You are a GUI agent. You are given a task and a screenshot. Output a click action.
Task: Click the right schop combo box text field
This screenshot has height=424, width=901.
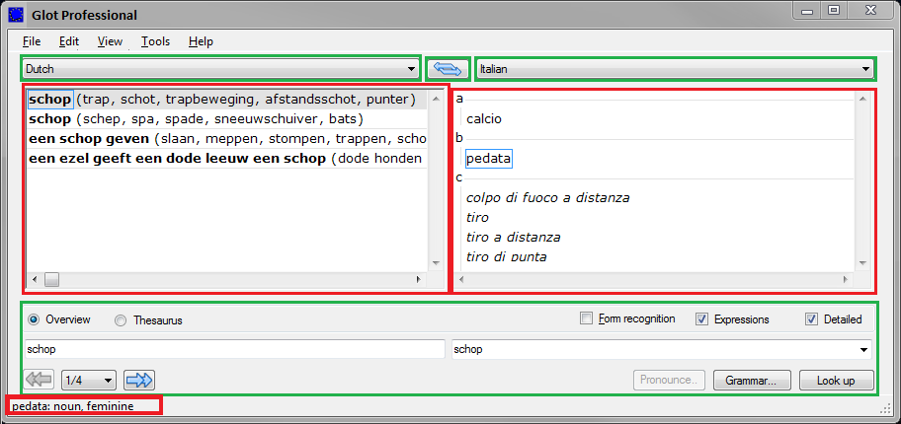654,349
